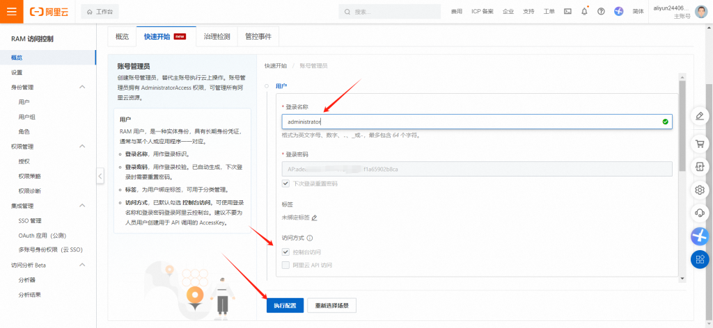Switch to the 治理检测 tab

point(217,37)
